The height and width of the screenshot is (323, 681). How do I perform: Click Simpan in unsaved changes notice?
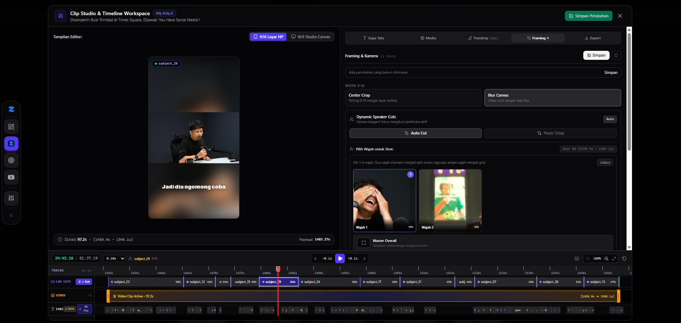point(611,72)
